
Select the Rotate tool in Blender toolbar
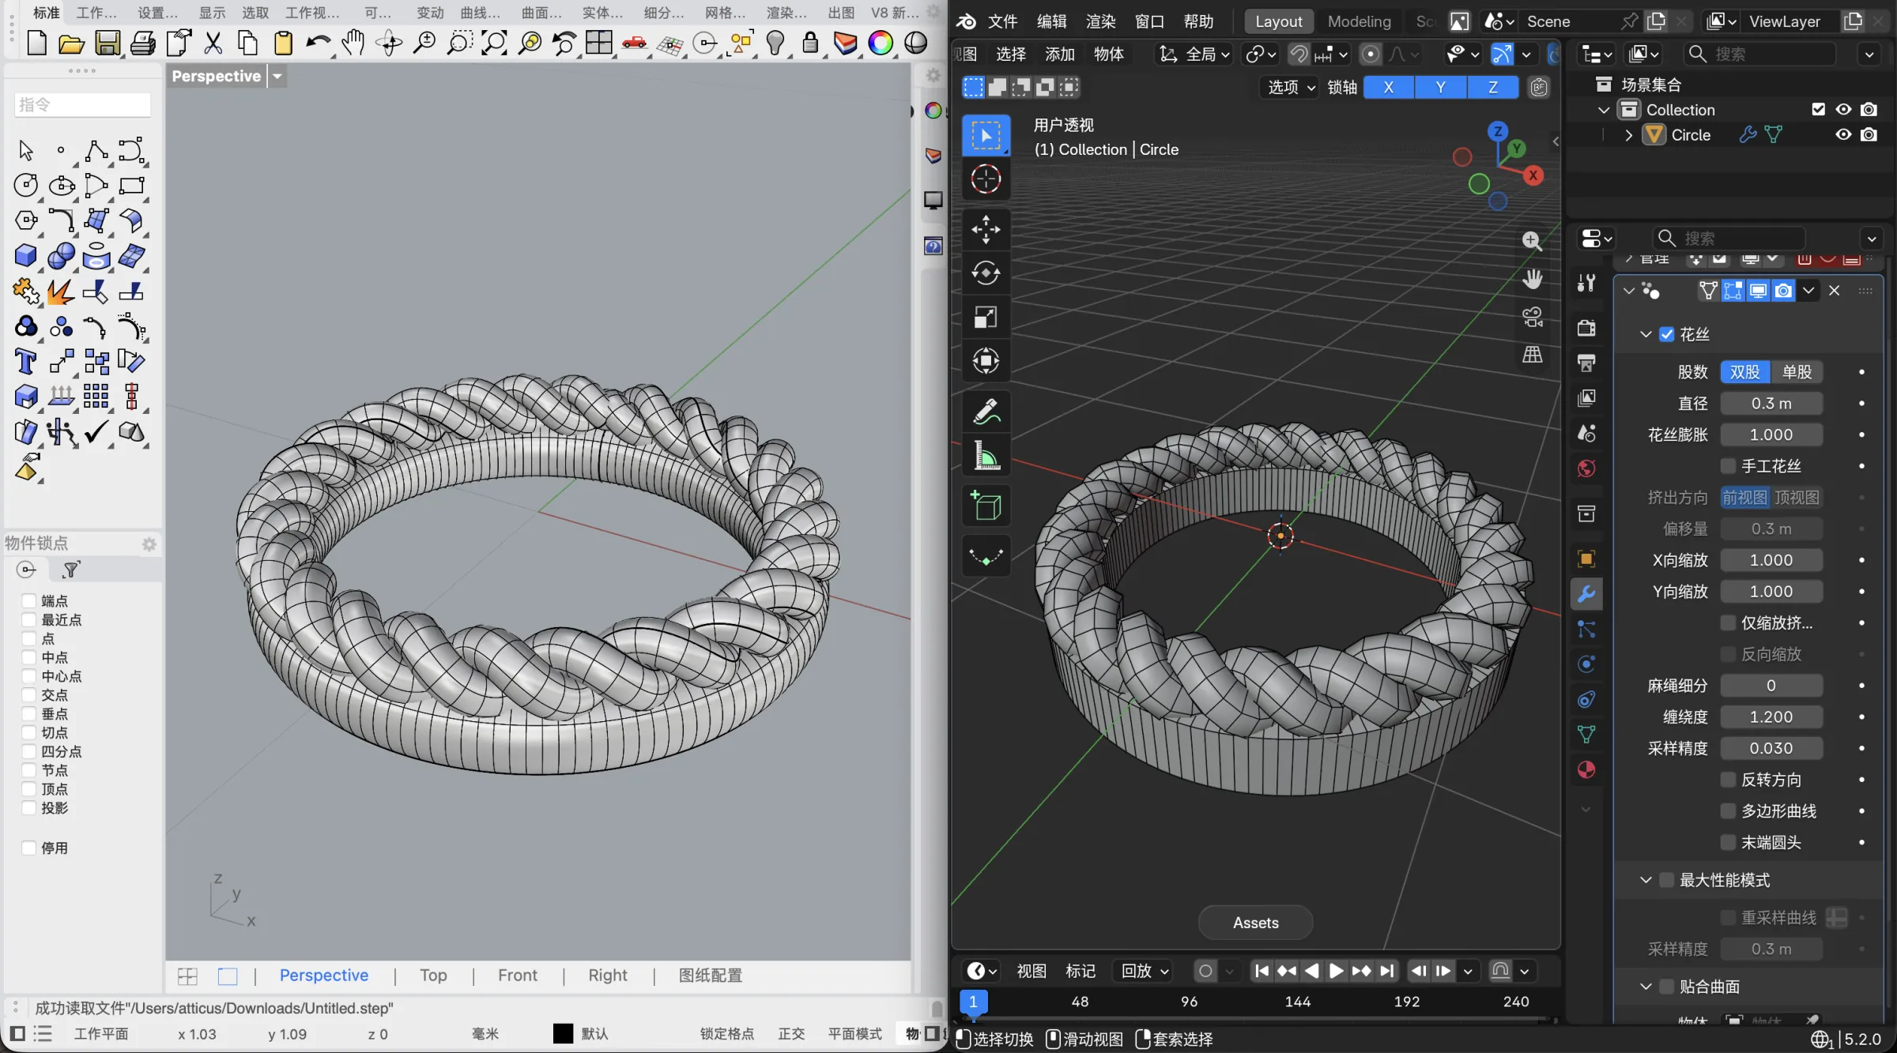coord(986,273)
